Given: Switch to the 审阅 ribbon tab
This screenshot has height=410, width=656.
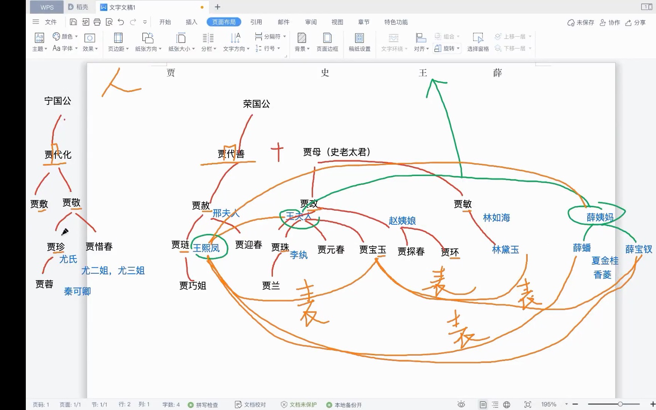Looking at the screenshot, I should coord(311,22).
